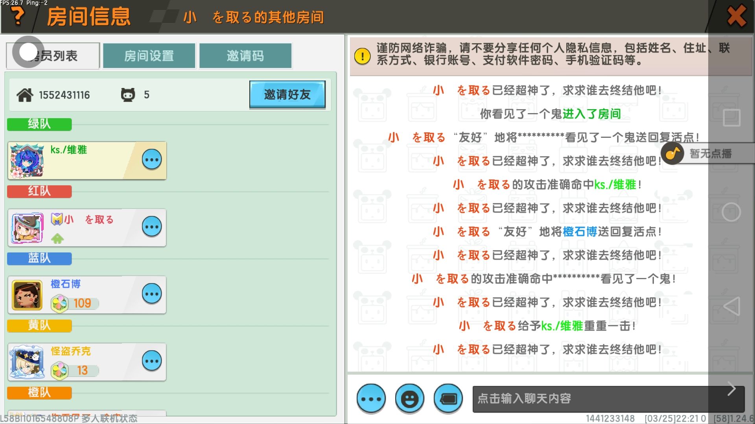
Task: Tap the back triangle navigation button
Action: [x=731, y=306]
